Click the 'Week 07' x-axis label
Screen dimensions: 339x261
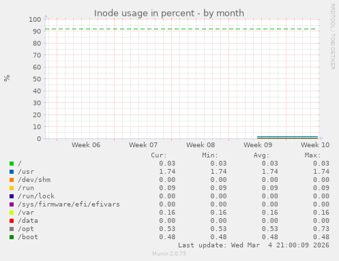click(143, 145)
